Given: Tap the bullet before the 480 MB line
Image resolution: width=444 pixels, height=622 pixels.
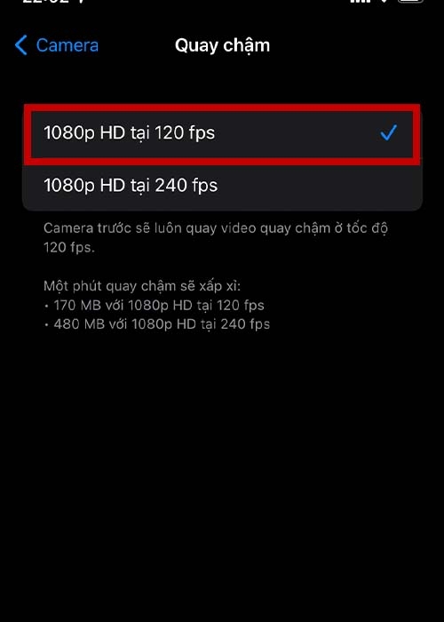Looking at the screenshot, I should [47, 325].
